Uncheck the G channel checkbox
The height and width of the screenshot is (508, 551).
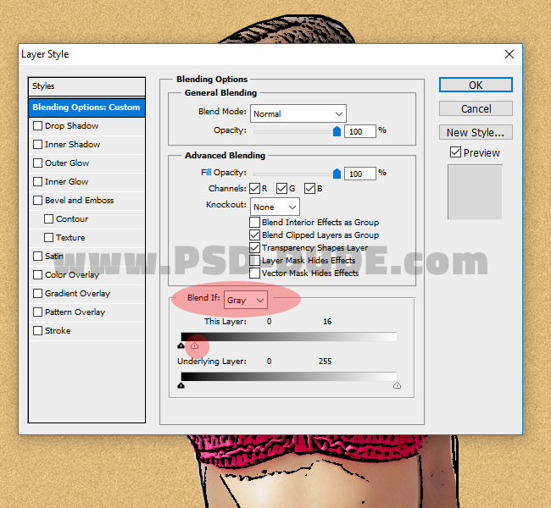(x=281, y=189)
